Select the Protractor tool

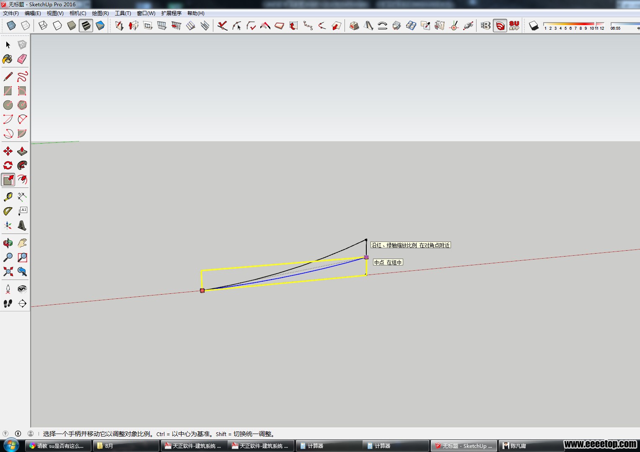point(8,211)
